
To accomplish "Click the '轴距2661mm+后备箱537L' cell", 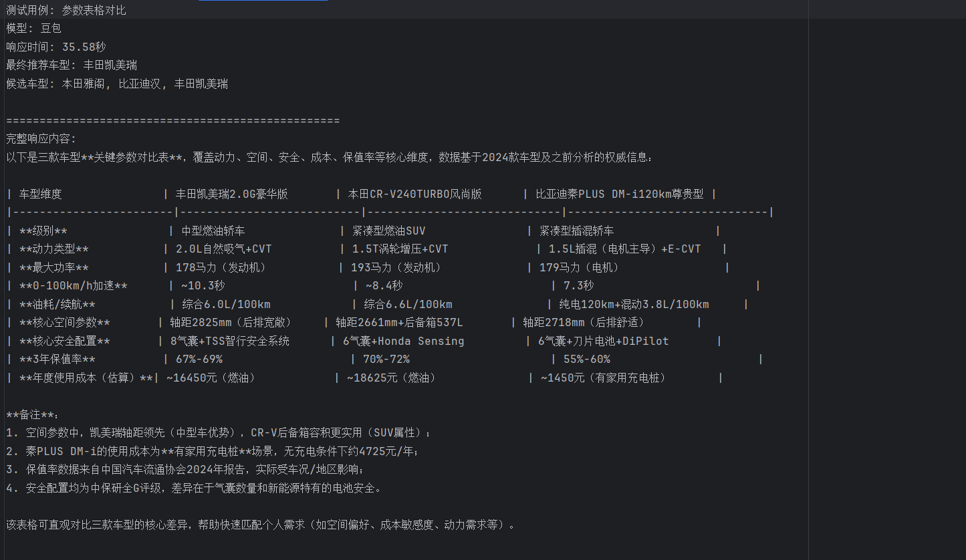I will [x=400, y=322].
